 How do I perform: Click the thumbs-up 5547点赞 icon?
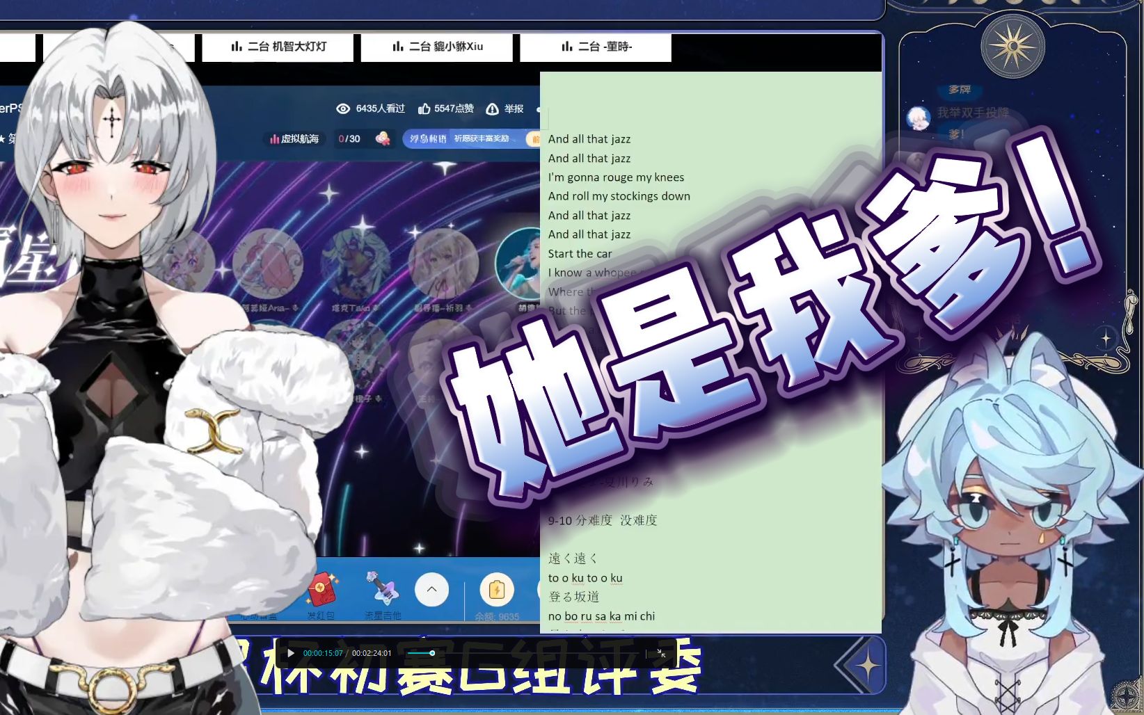click(x=424, y=109)
